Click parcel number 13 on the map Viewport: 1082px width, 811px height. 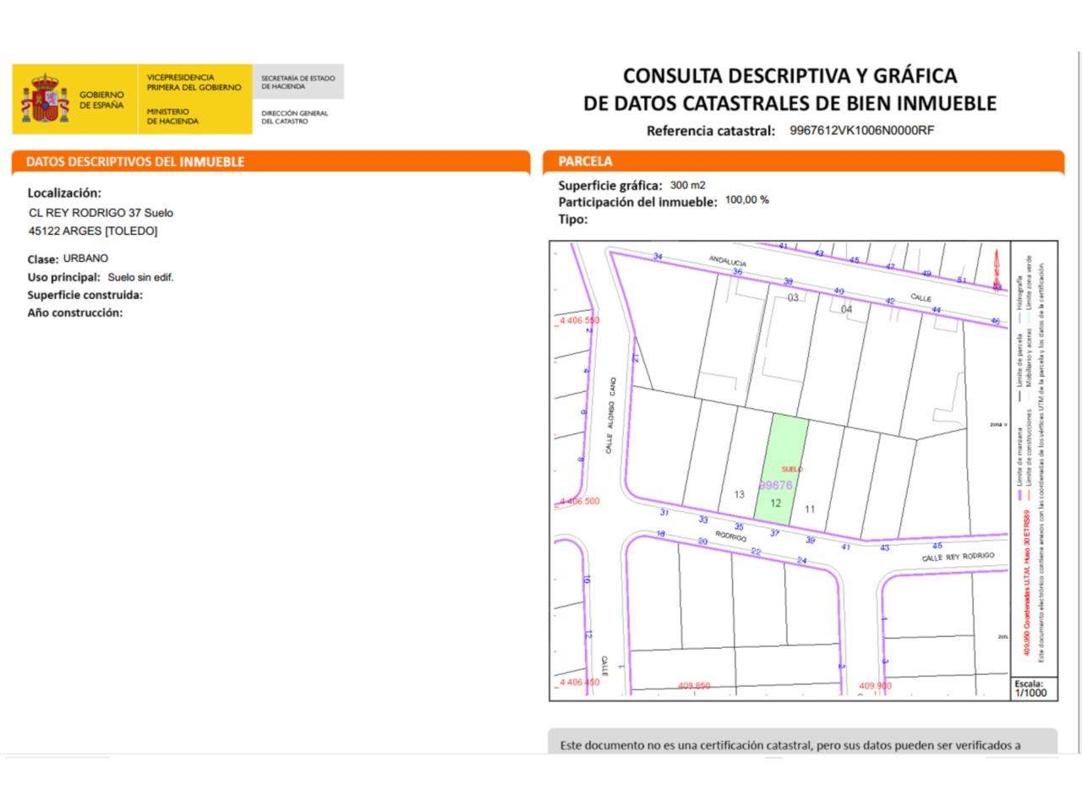(x=739, y=495)
